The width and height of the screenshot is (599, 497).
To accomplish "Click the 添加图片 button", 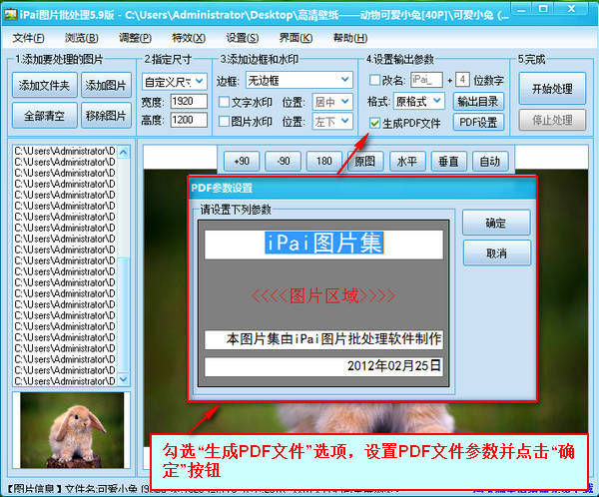I will click(x=106, y=85).
